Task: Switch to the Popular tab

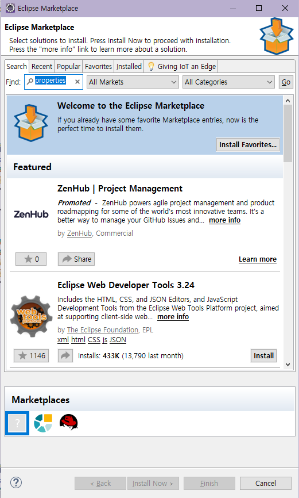Action: tap(68, 66)
